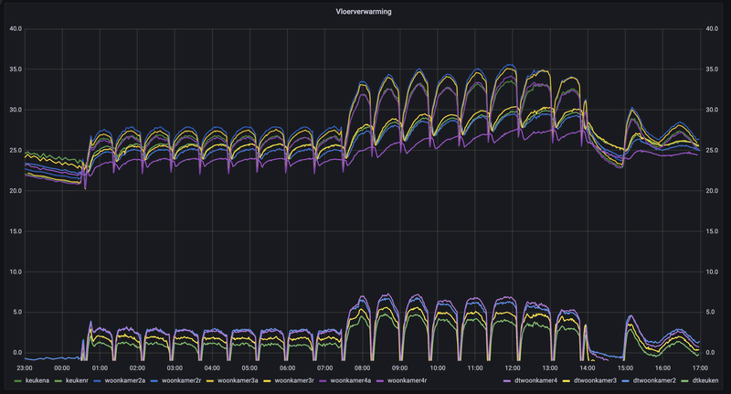
Task: Open color picker for dtwoonkamer2 swatch
Action: [x=626, y=381]
